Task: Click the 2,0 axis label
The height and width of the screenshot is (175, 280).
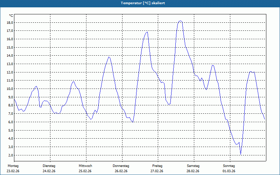Action: coord(10,155)
